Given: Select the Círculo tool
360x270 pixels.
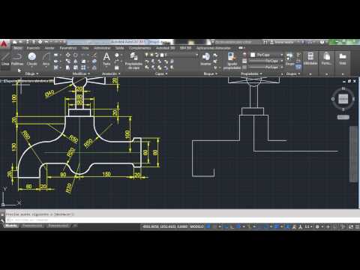Looking at the screenshot, I should pyautogui.click(x=32, y=59).
